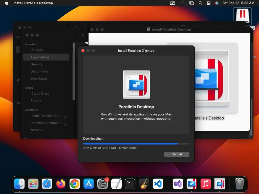This screenshot has height=194, width=259.
Task: Open Spotlight search in the menu bar
Action: tap(200, 3)
